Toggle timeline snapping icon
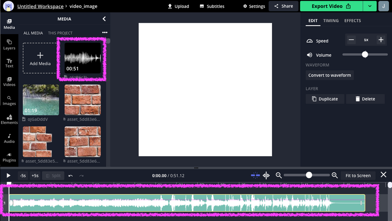Image resolution: width=392 pixels, height=221 pixels. (255, 175)
